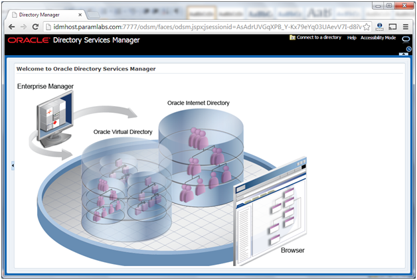Close the Directory Manager tab
The width and height of the screenshot is (417, 280).
(80, 15)
